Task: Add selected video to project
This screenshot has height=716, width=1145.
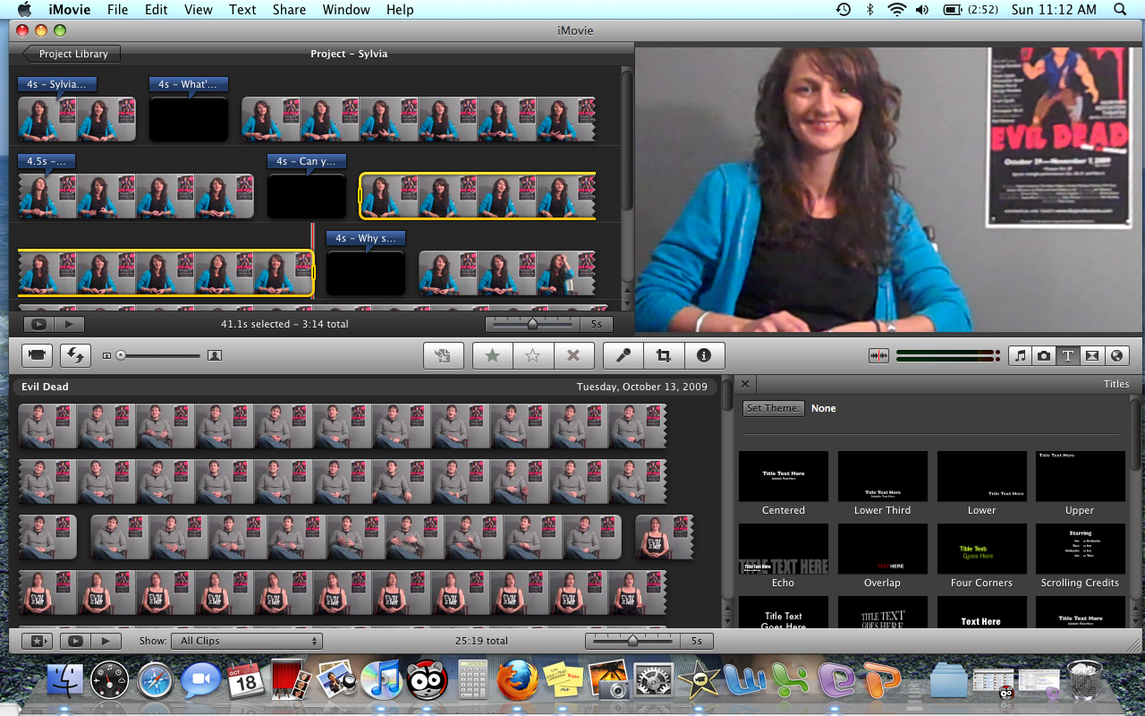Action: (x=443, y=355)
